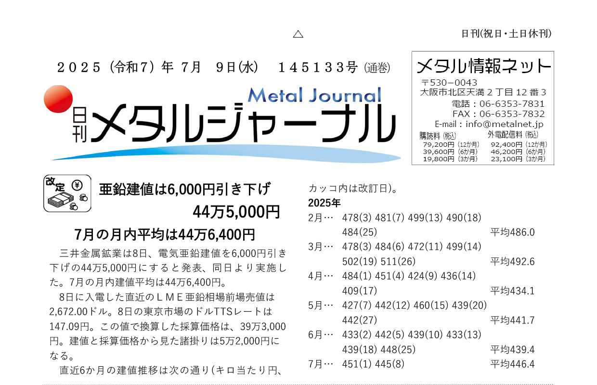Click the headline '亜鉛建値は6,000円引き下げ'
Viewport: 597px width, 385px height.
tap(185, 190)
